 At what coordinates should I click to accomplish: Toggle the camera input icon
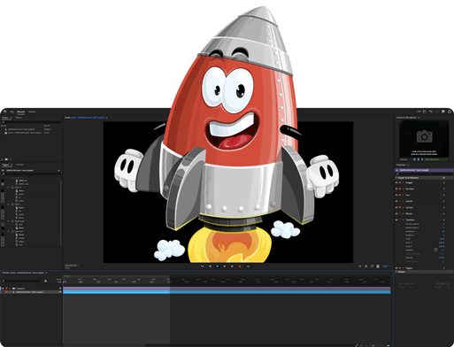[414, 159]
